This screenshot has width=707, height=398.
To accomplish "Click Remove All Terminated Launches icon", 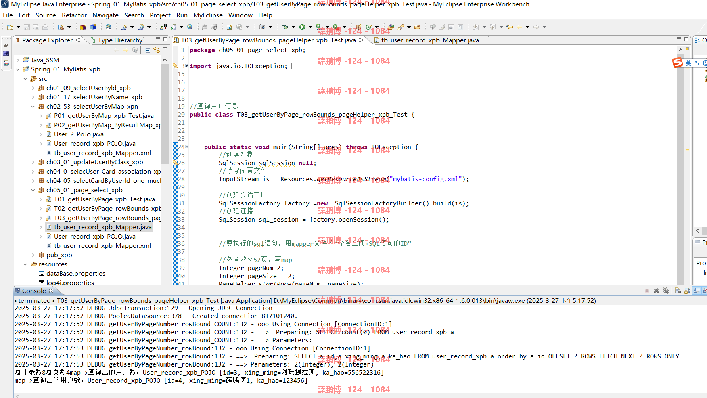I will 665,291.
